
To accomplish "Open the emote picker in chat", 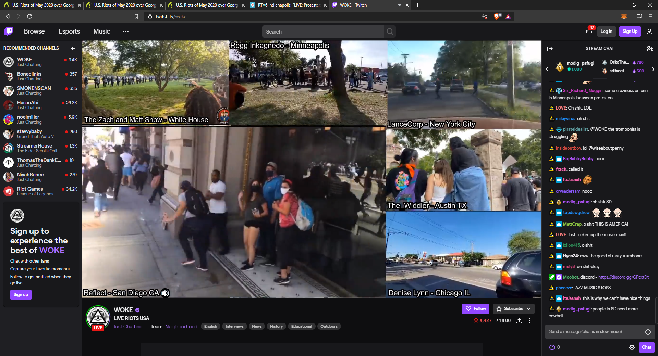I will pos(648,332).
